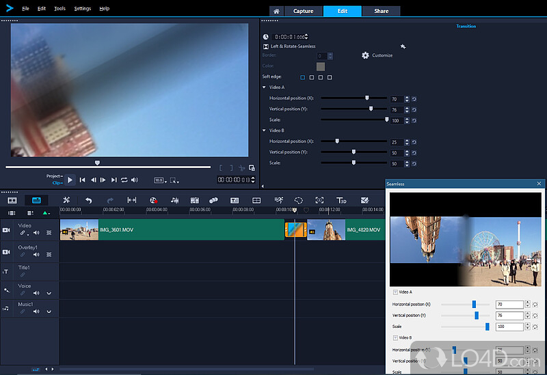The image size is (547, 375).
Task: Open Track Motion icon
Action: (213, 200)
